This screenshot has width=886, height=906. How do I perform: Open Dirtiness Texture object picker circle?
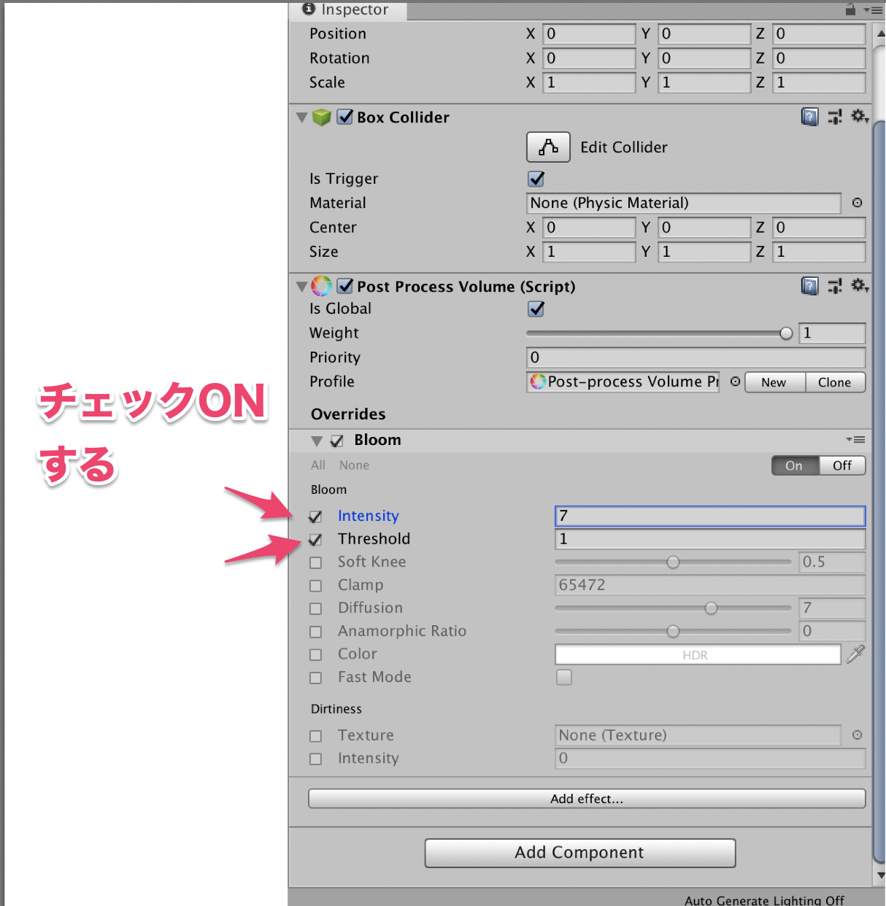(858, 735)
